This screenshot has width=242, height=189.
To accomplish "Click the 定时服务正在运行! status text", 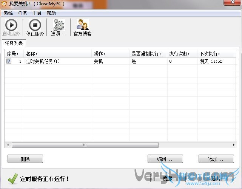I will pos(45,179).
